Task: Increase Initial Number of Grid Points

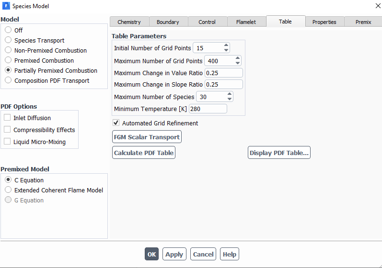Action: [x=226, y=45]
